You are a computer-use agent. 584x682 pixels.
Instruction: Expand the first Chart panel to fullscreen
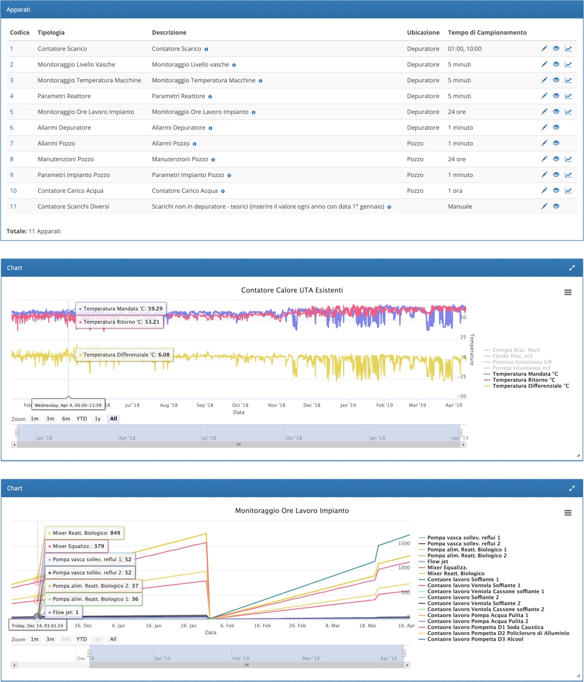click(572, 268)
